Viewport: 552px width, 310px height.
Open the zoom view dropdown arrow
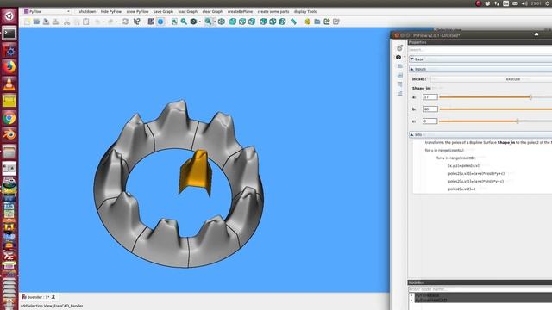(214, 22)
